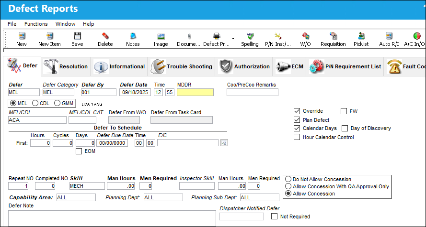Tick the EOM checkbox

click(x=79, y=151)
